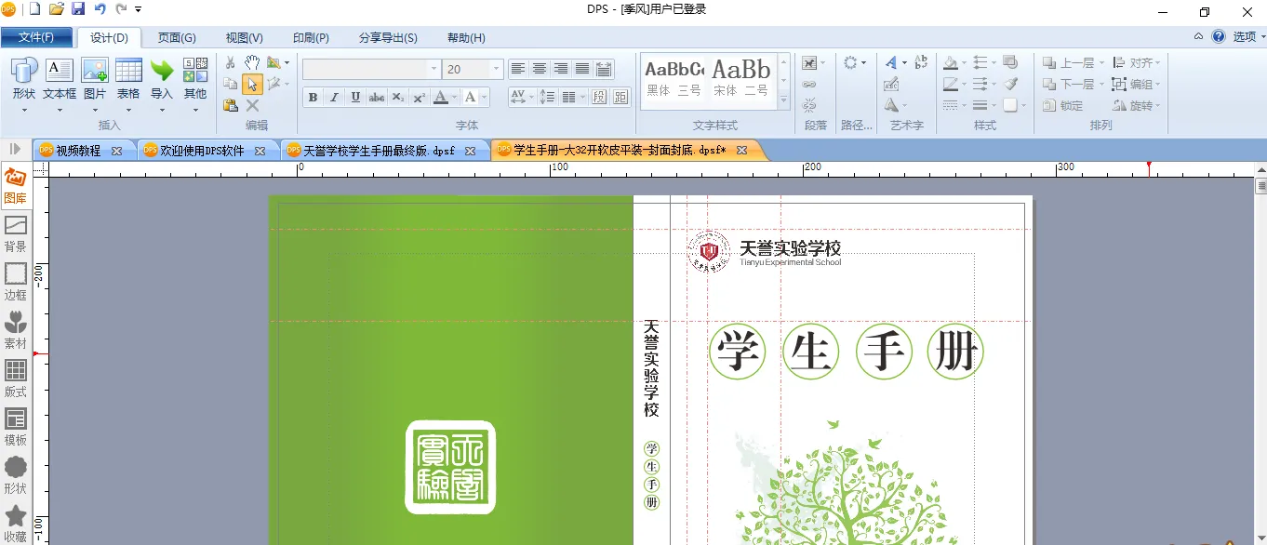Open the font size dropdown showing 20

(496, 70)
